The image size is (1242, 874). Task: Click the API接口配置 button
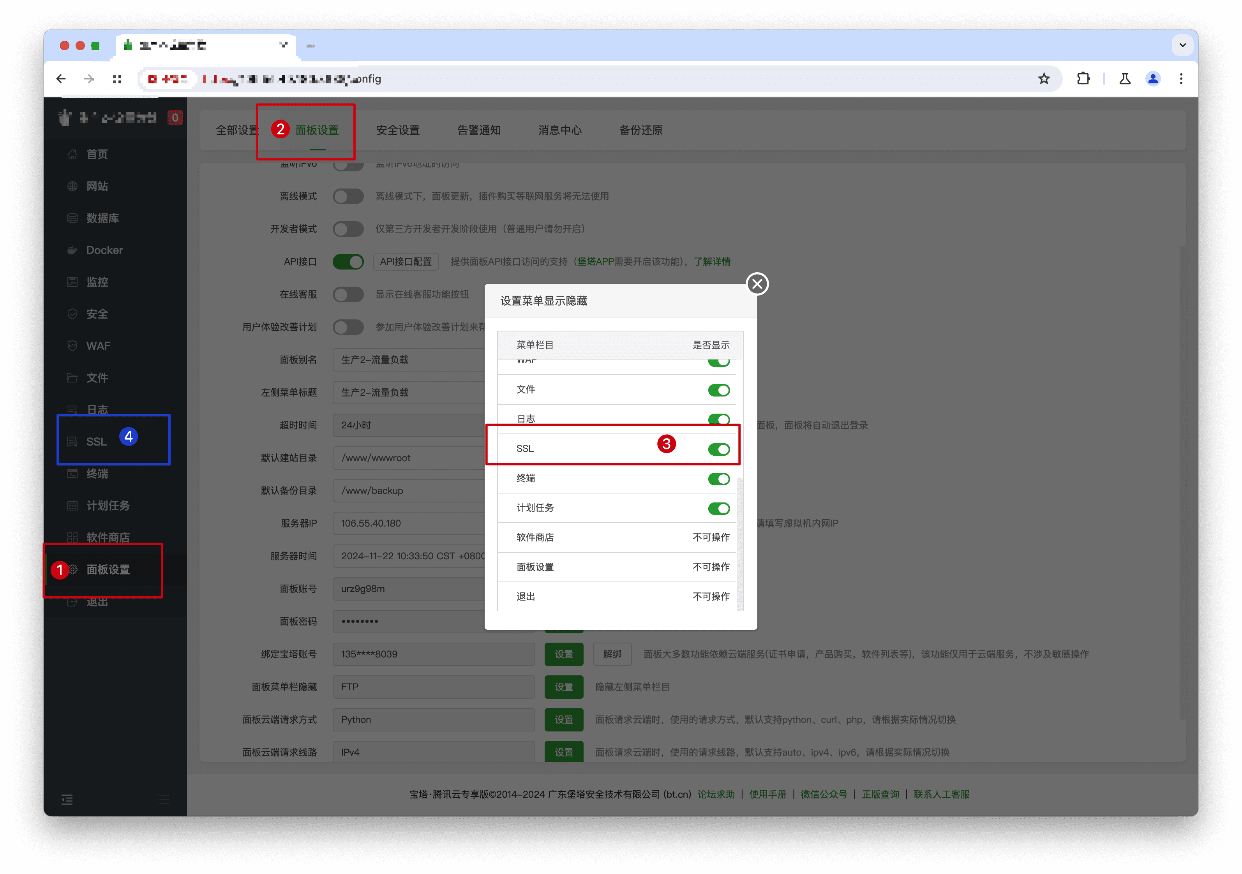[x=406, y=262]
